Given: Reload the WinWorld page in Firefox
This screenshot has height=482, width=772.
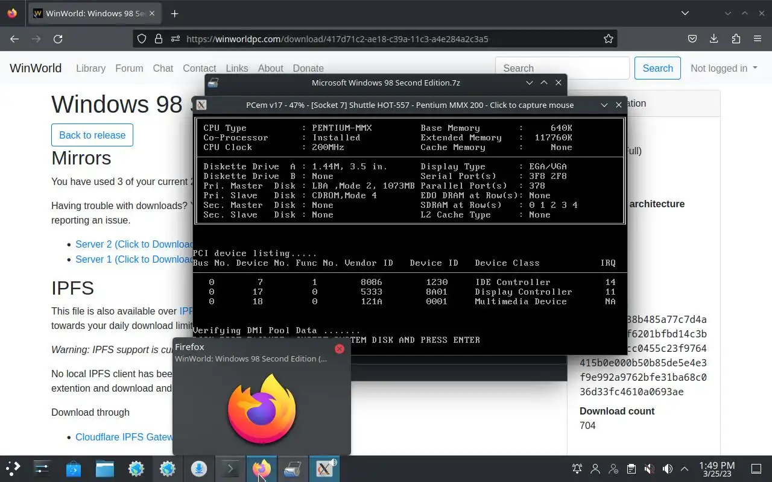Looking at the screenshot, I should (58, 39).
